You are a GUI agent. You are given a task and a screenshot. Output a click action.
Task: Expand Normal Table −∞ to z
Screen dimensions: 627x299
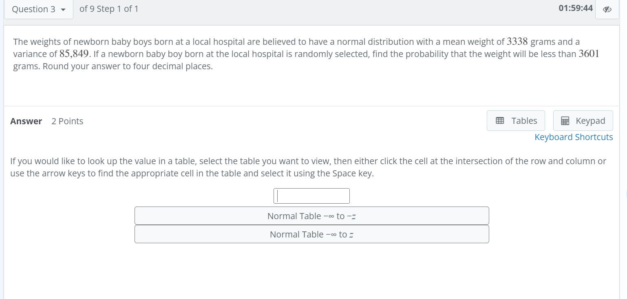click(x=311, y=234)
